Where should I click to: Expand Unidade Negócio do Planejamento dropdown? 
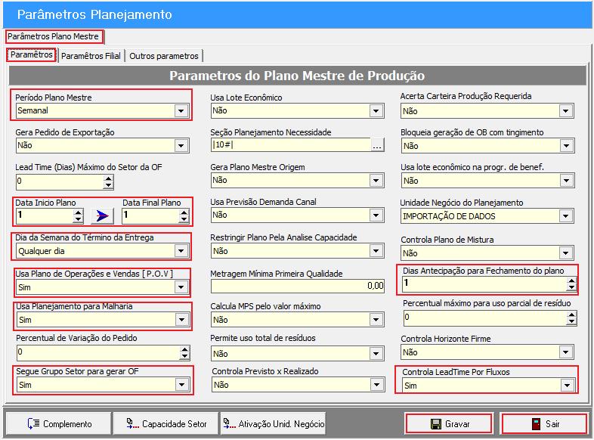tap(565, 216)
